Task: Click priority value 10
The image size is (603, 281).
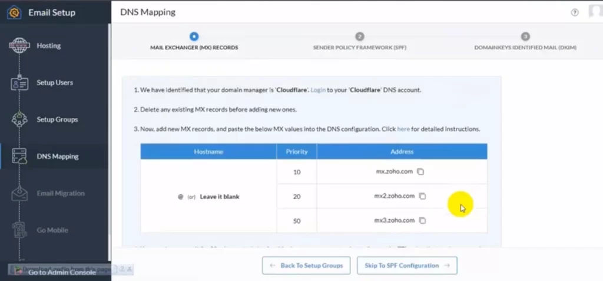Action: pyautogui.click(x=297, y=172)
